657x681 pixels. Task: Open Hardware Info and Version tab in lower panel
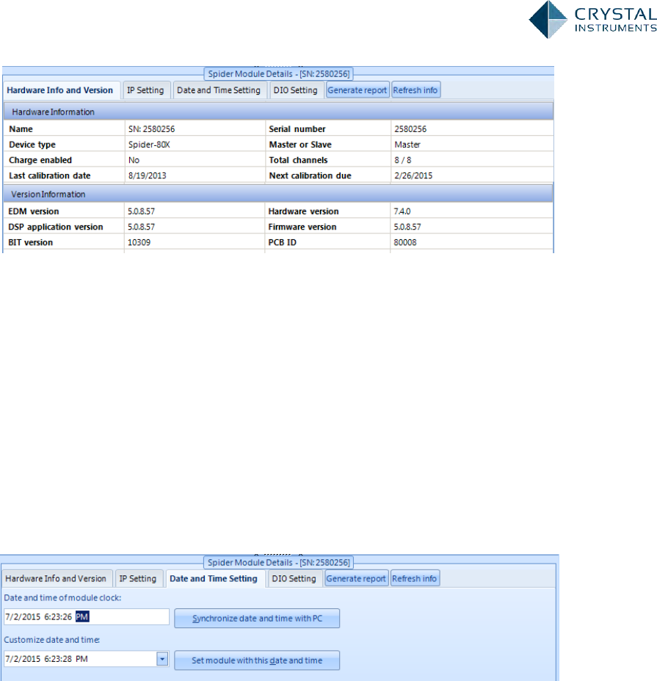tap(56, 578)
